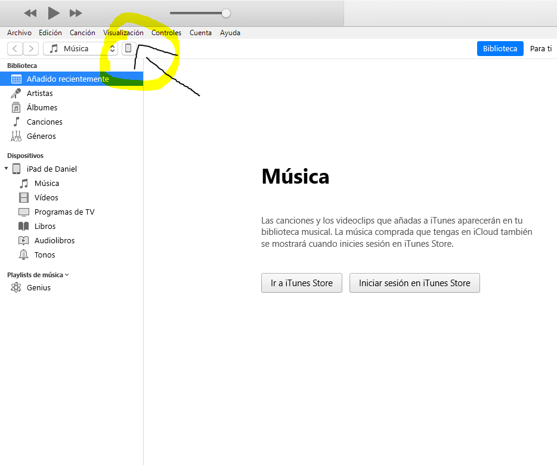Select Añadido recientemente in the sidebar

click(x=72, y=79)
